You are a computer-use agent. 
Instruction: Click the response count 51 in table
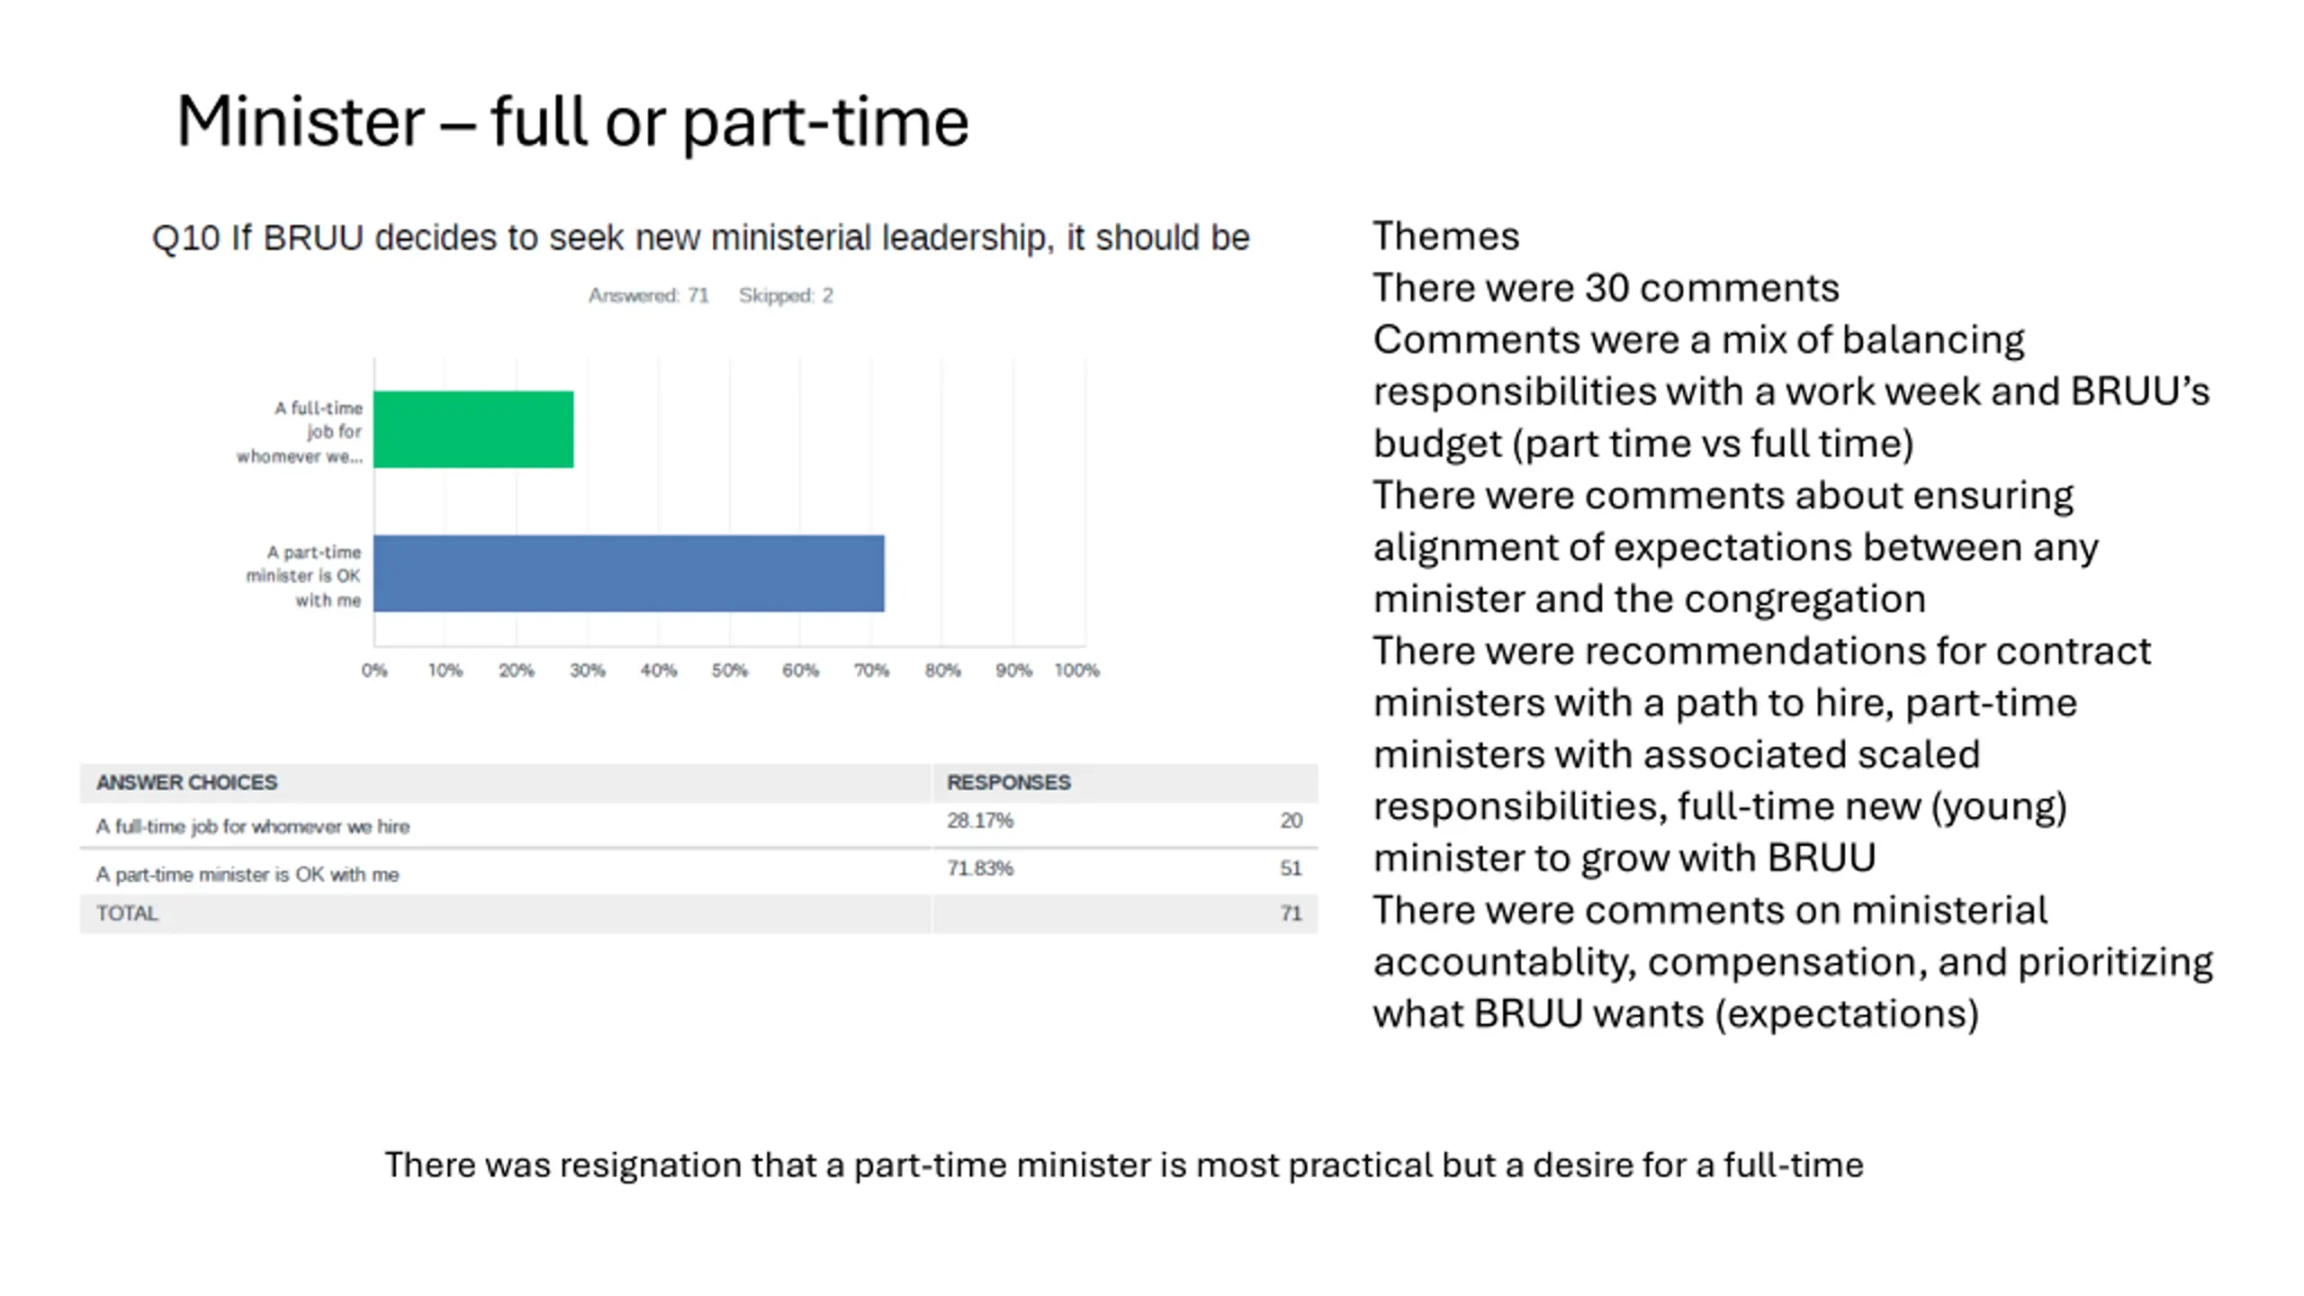point(1291,868)
